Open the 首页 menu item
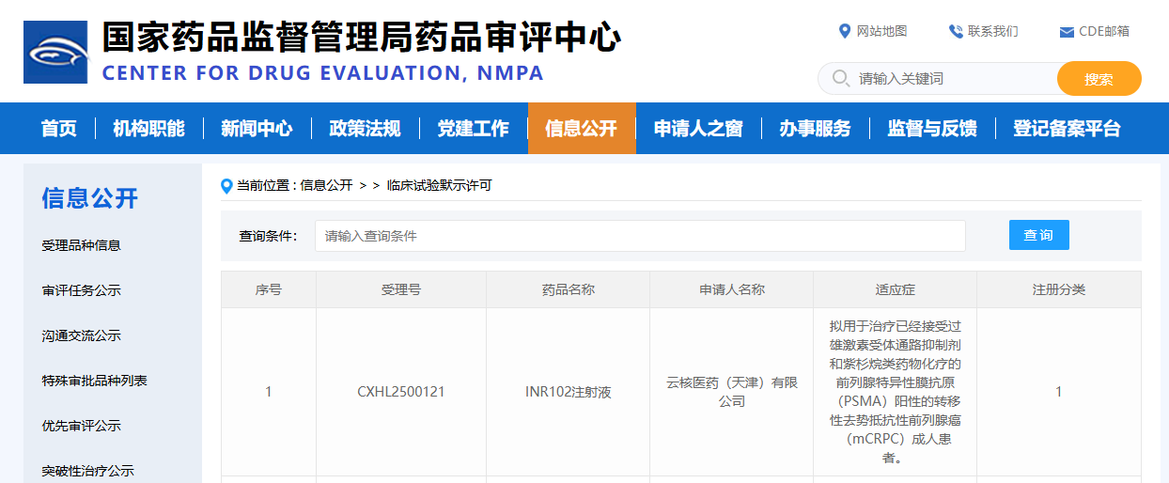 pos(59,129)
